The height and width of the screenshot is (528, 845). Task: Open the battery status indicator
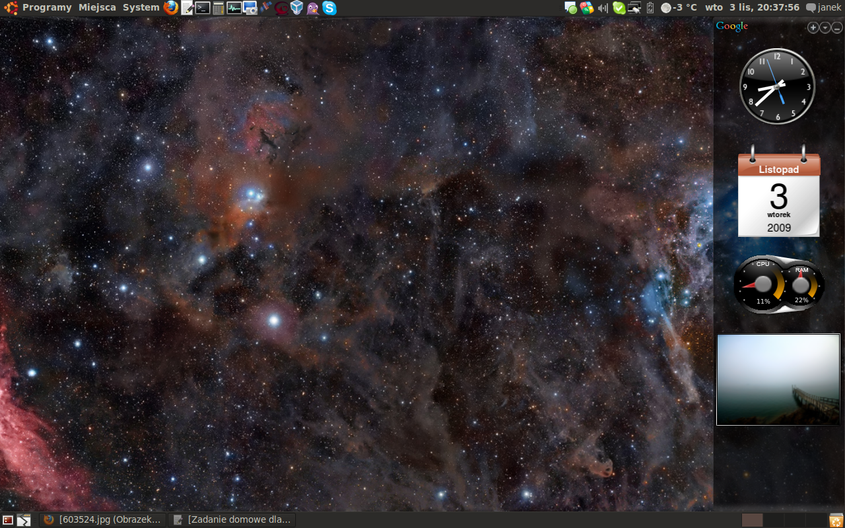tap(650, 8)
